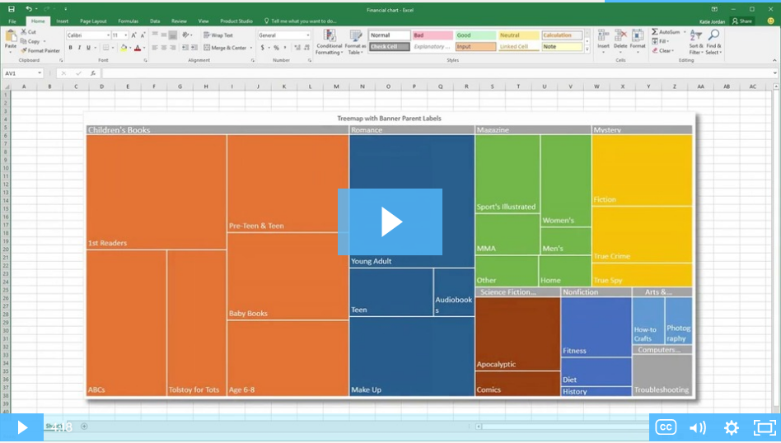
Task: Apply the Good cell style swatch
Action: pos(475,35)
